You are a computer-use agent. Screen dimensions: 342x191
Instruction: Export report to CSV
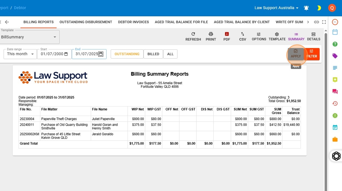242,36
